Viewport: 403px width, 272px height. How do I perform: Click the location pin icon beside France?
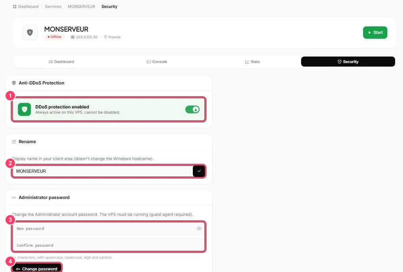pyautogui.click(x=105, y=37)
